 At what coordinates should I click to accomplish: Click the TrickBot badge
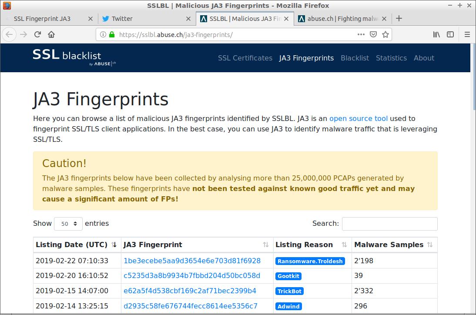(289, 291)
